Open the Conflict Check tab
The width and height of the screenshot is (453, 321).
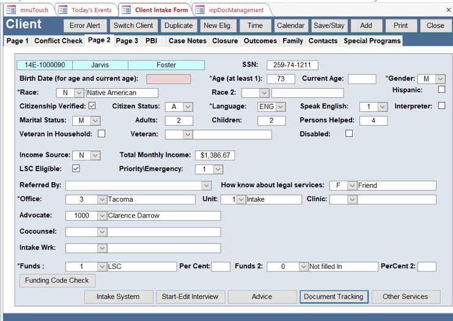coord(58,41)
